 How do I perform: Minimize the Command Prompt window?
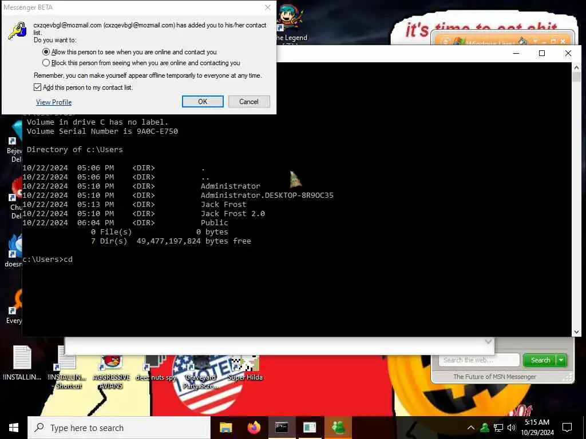[x=516, y=53]
